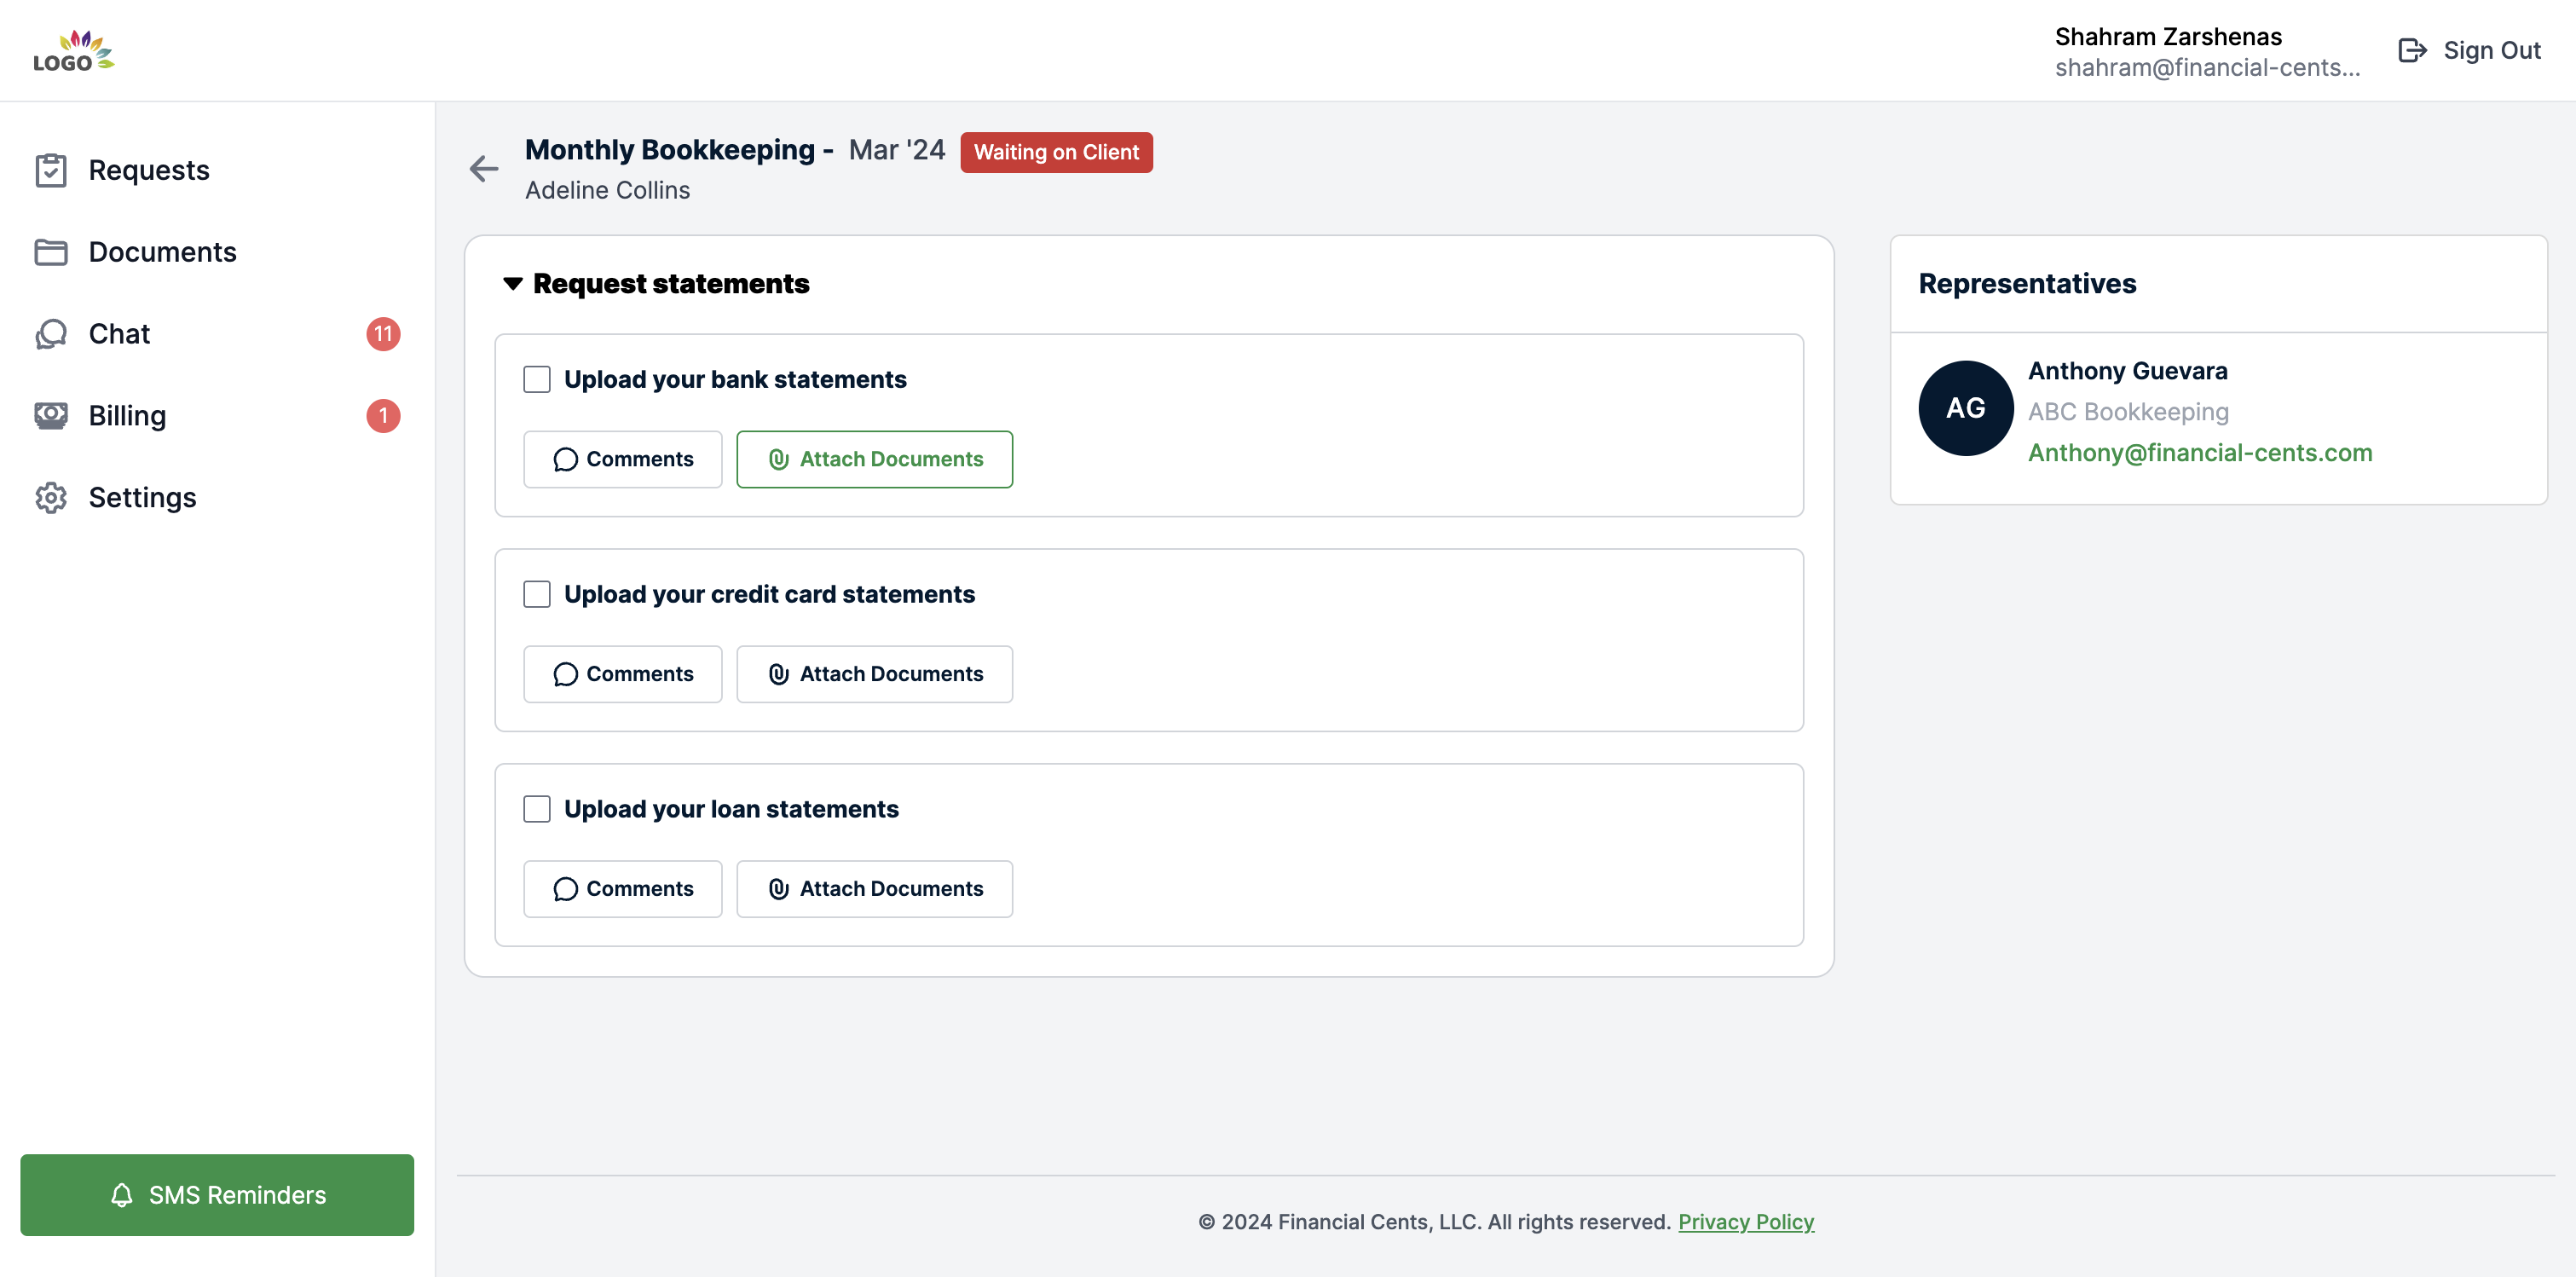The image size is (2576, 1277).
Task: Click the Settings gear icon
Action: pos(51,498)
